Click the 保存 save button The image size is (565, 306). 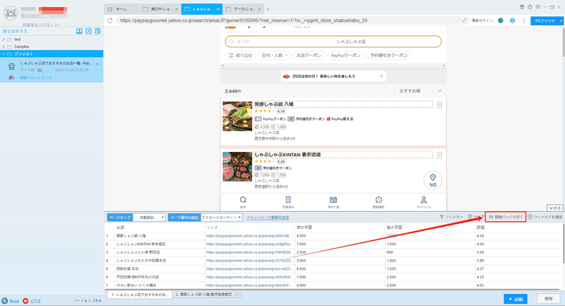point(549,299)
